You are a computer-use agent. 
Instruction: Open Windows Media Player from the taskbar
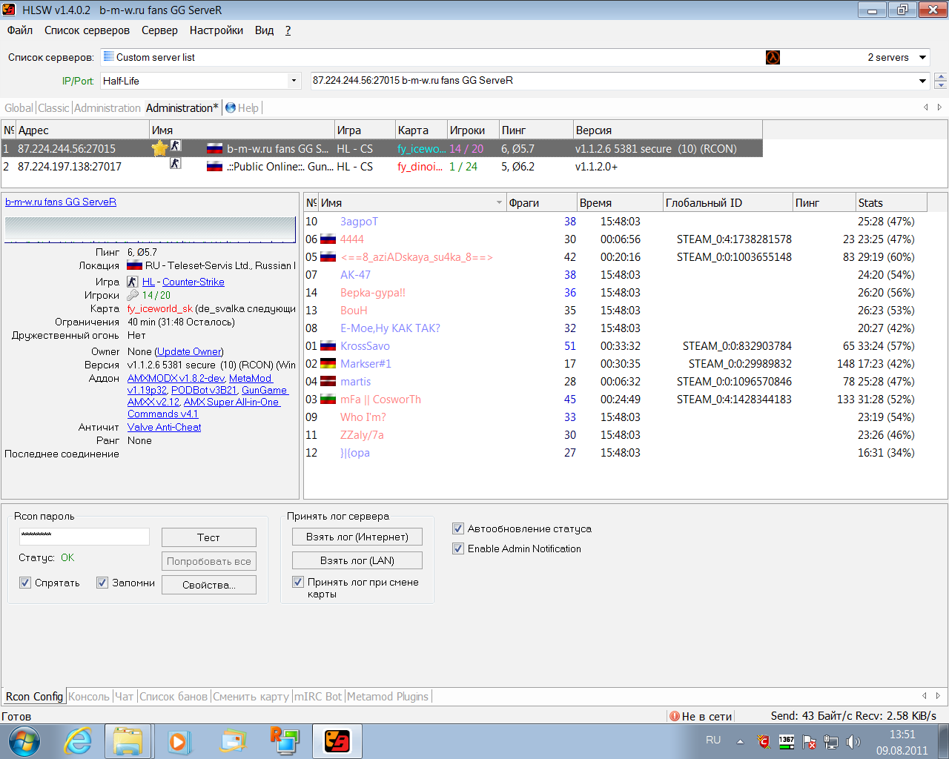(179, 741)
